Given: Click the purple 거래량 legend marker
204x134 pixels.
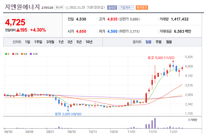Looking at the screenshot, I should pos(189,120).
